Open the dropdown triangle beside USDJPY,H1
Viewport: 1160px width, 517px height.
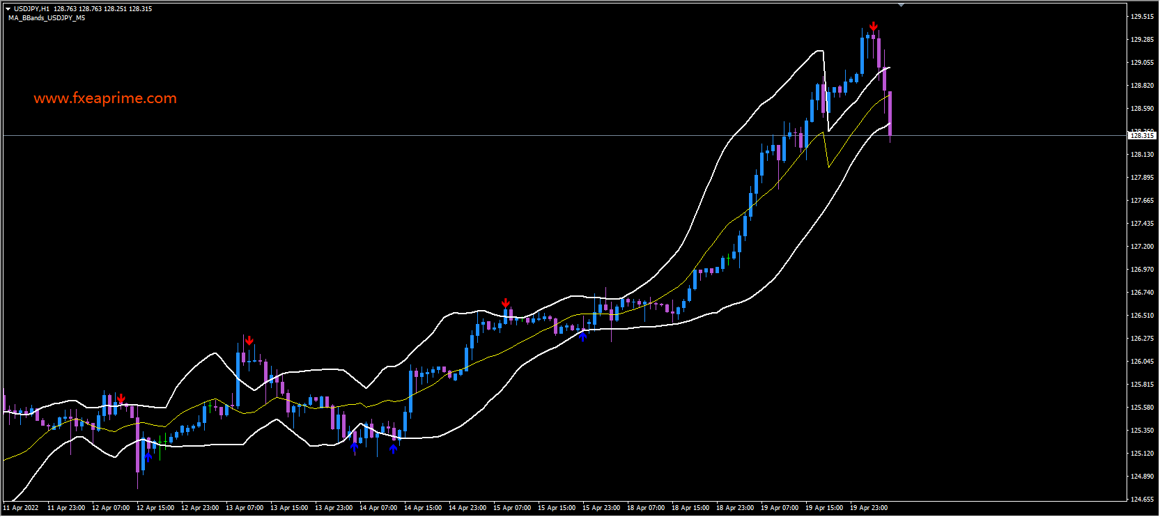(8, 9)
